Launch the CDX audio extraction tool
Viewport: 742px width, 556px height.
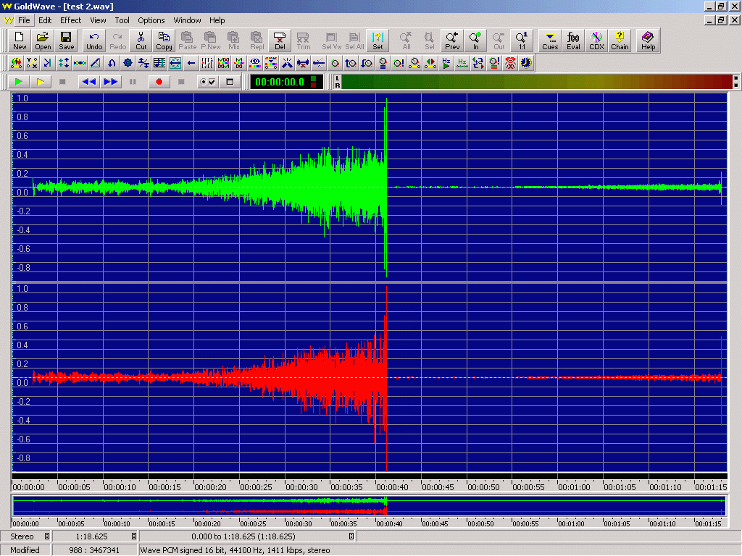(x=596, y=39)
